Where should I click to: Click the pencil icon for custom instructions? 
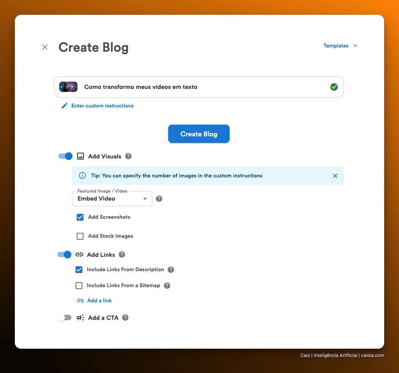[x=65, y=106]
